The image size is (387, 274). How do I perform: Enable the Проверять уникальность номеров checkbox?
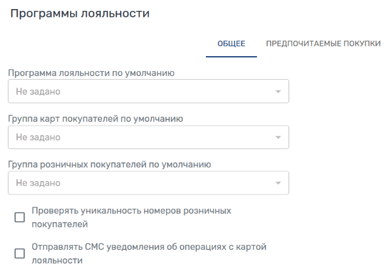click(x=19, y=218)
